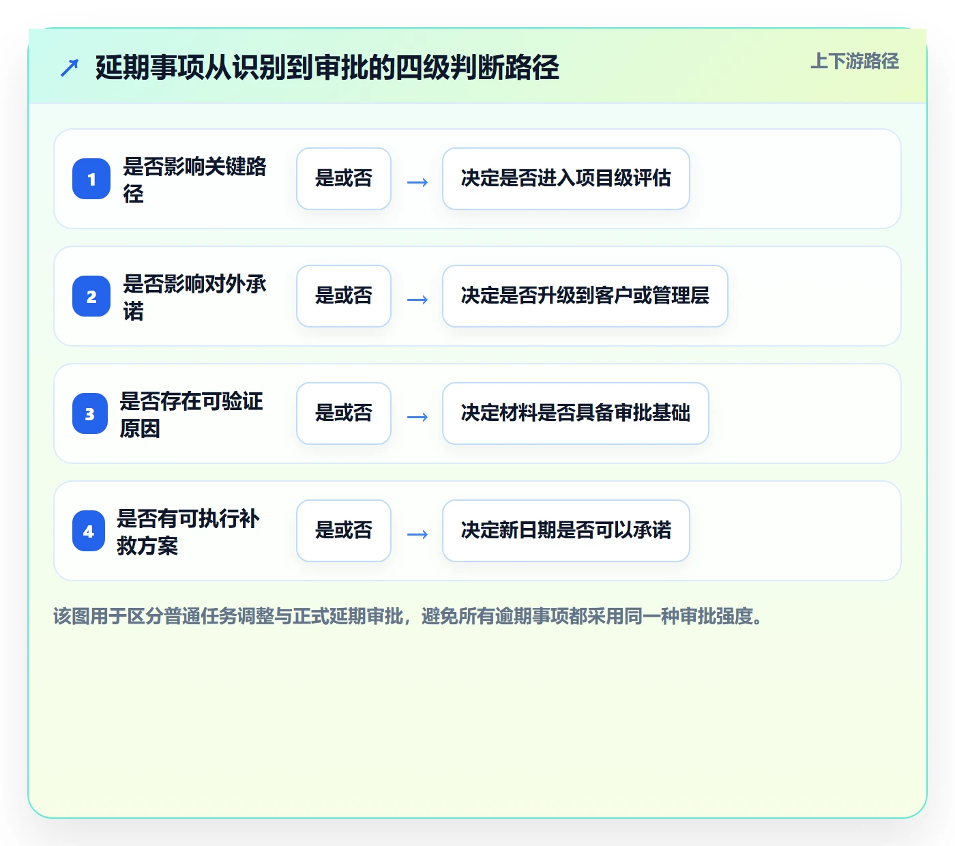The image size is (955, 846).
Task: Click the step number 4 badge
Action: (x=89, y=531)
